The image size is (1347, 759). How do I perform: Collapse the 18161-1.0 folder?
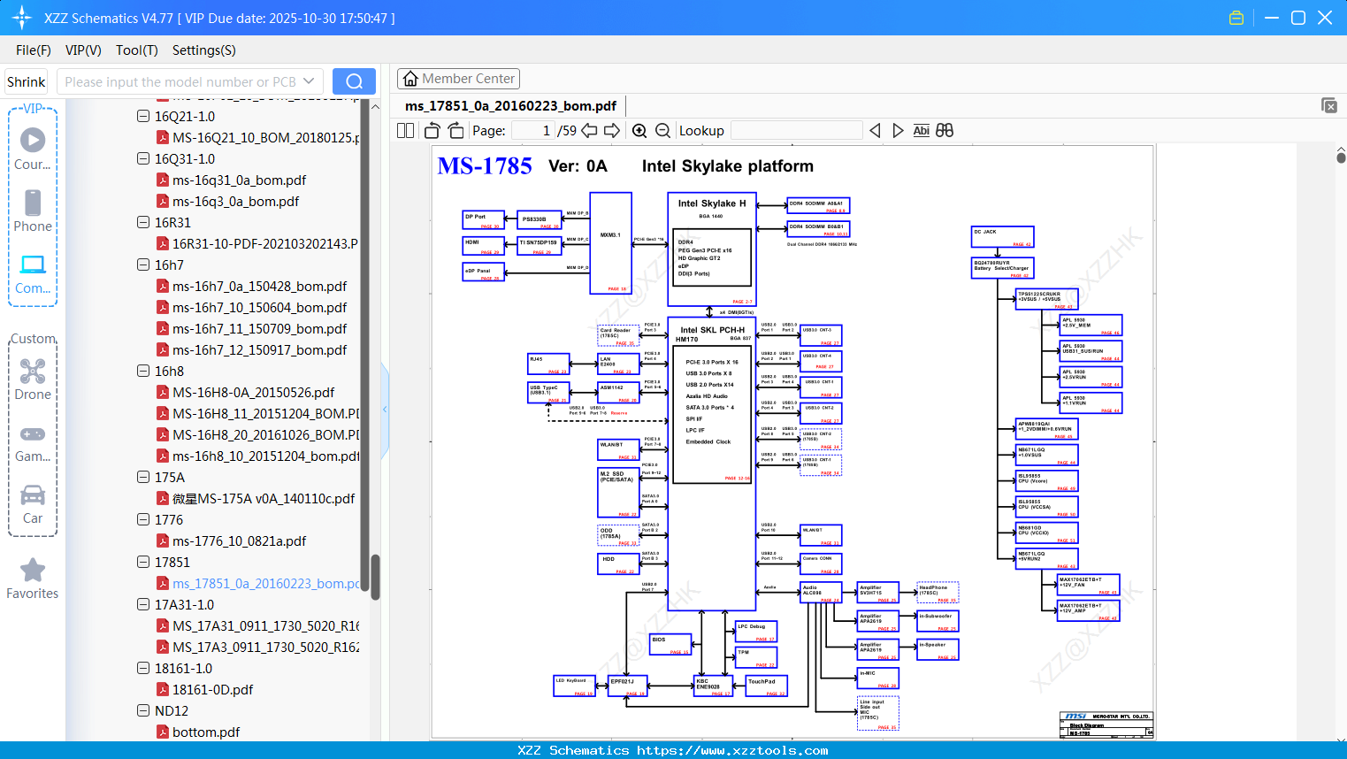143,668
